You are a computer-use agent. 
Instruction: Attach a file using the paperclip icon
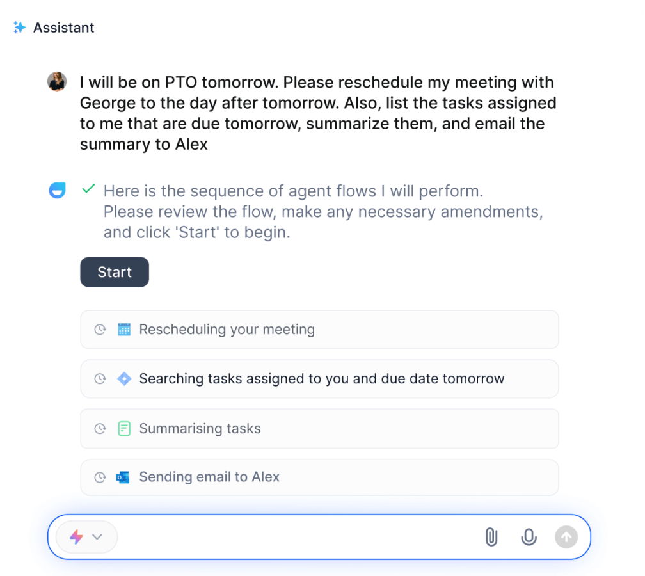(x=491, y=537)
